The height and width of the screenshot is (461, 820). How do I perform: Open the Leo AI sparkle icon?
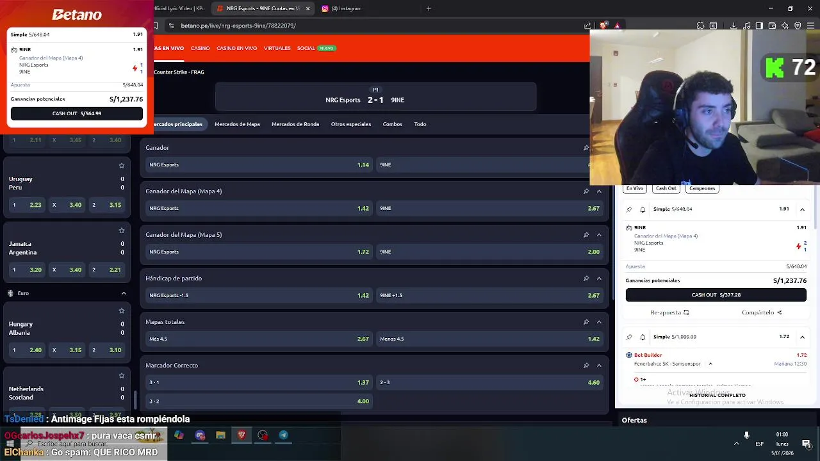coord(785,26)
